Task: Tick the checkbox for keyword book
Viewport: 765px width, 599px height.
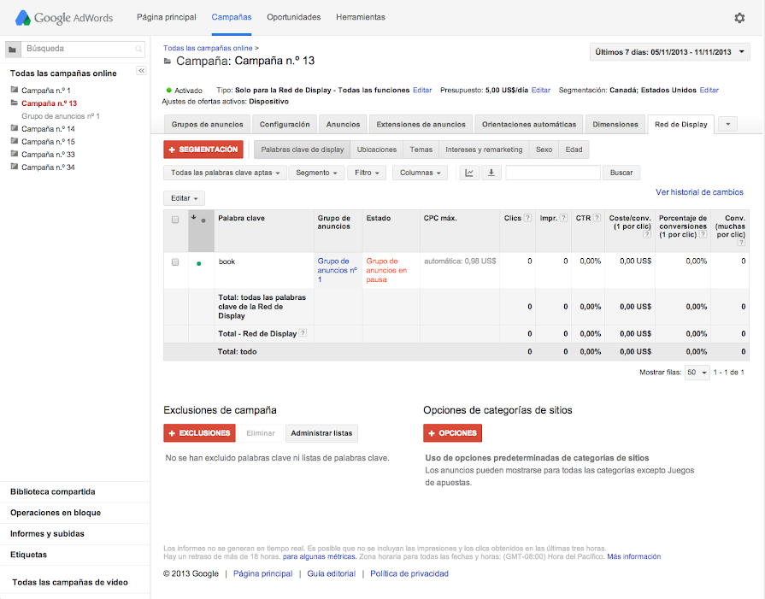Action: click(175, 261)
